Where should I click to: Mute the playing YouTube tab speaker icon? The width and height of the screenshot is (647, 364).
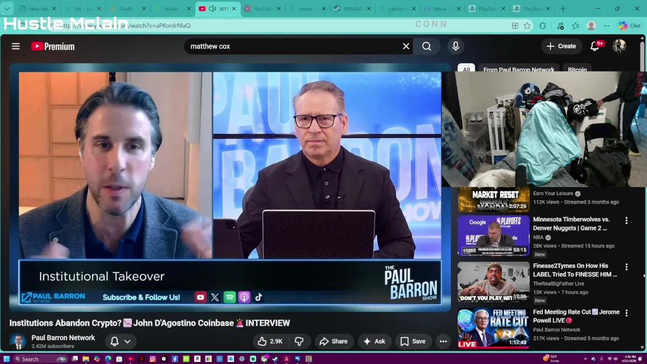point(212,9)
